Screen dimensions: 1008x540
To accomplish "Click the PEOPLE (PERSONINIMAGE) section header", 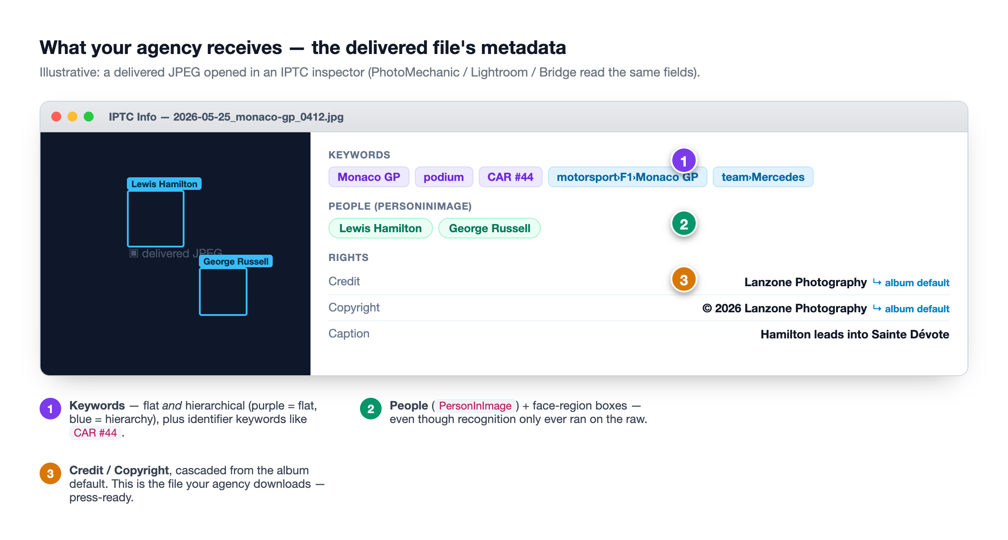I will pos(400,206).
